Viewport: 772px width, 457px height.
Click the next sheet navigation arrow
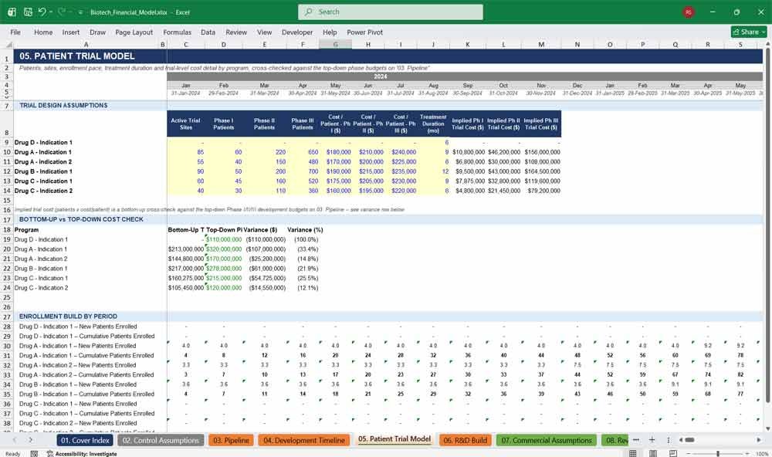click(x=31, y=440)
